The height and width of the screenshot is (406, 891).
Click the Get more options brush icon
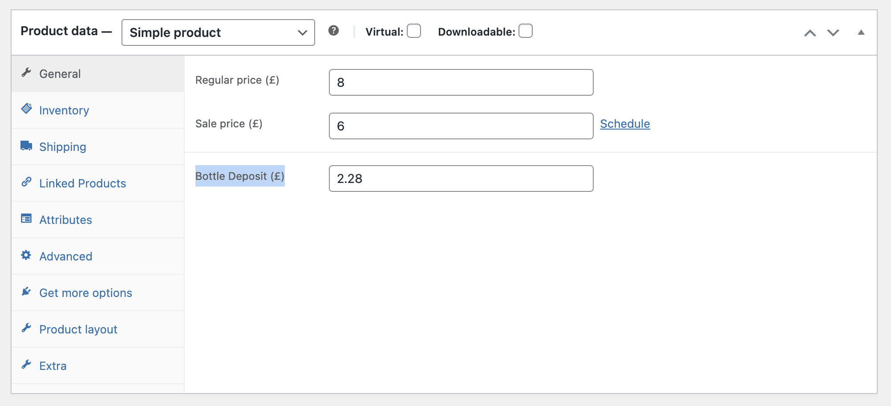click(x=26, y=292)
